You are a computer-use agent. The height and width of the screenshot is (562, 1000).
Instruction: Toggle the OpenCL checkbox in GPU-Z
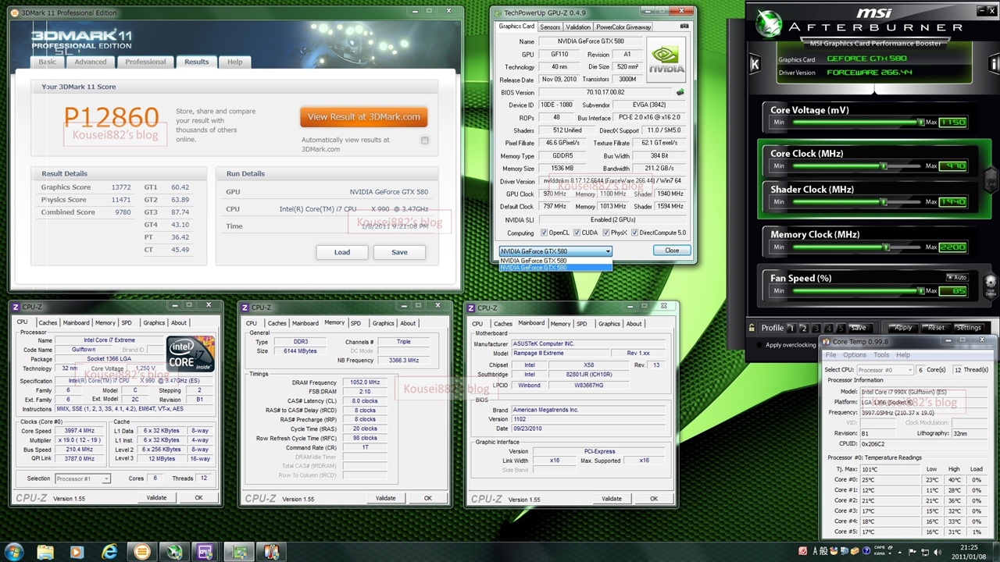point(543,233)
